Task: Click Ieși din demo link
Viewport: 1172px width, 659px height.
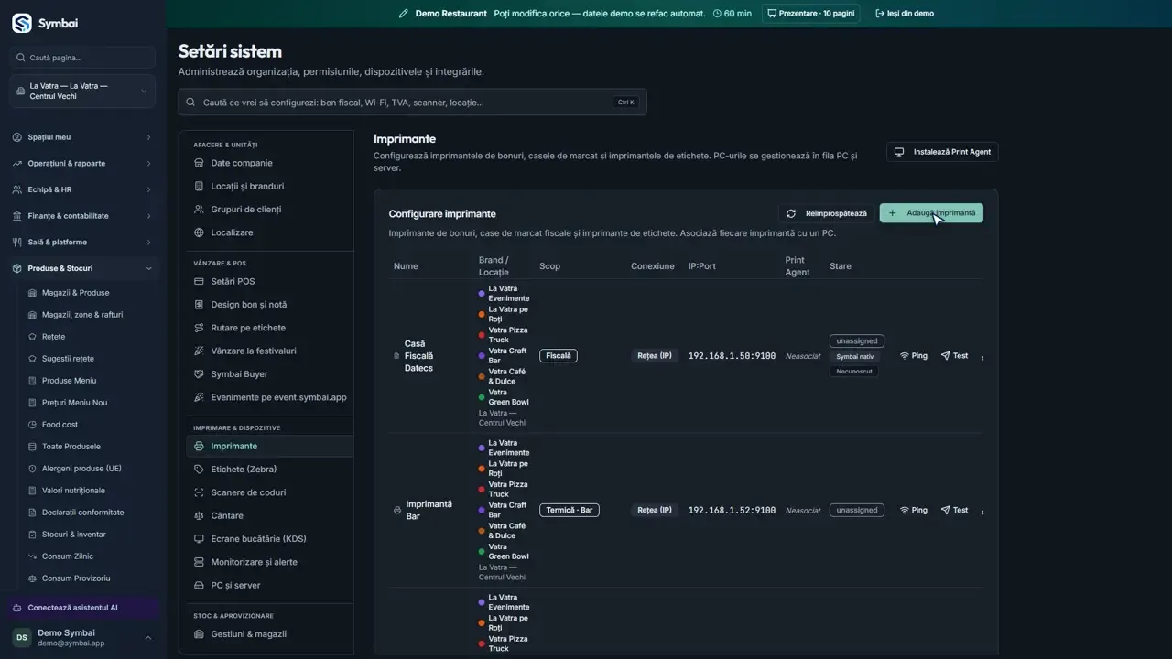Action: 905,14
